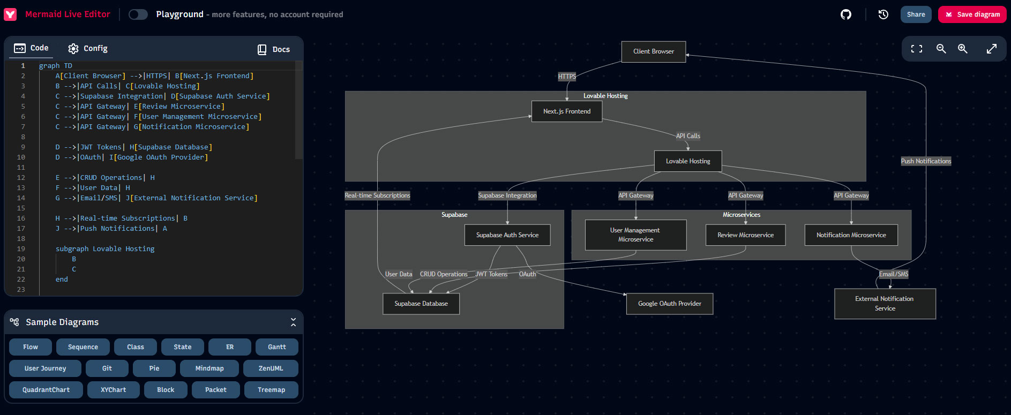1011x415 pixels.
Task: Click the Sample Diagrams panel icon
Action: click(x=14, y=322)
